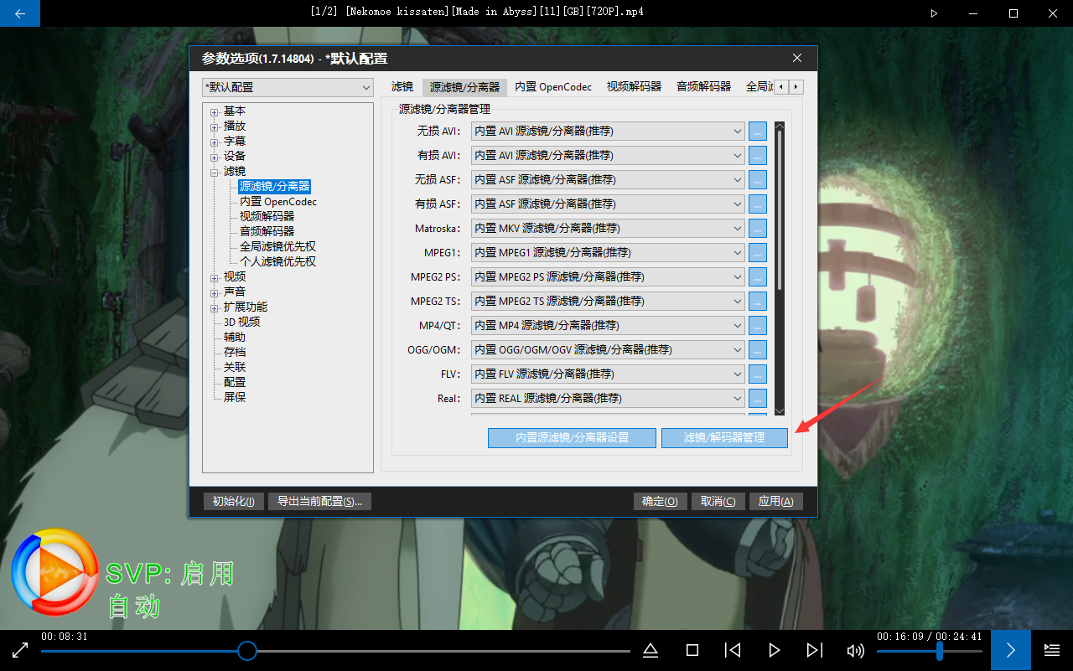Collapse the 滤镜 tree node
Image resolution: width=1073 pixels, height=671 pixels.
coord(215,172)
